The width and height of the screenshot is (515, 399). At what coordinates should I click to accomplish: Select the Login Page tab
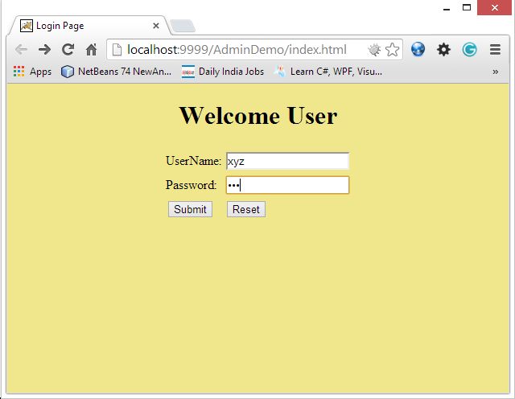(x=89, y=26)
